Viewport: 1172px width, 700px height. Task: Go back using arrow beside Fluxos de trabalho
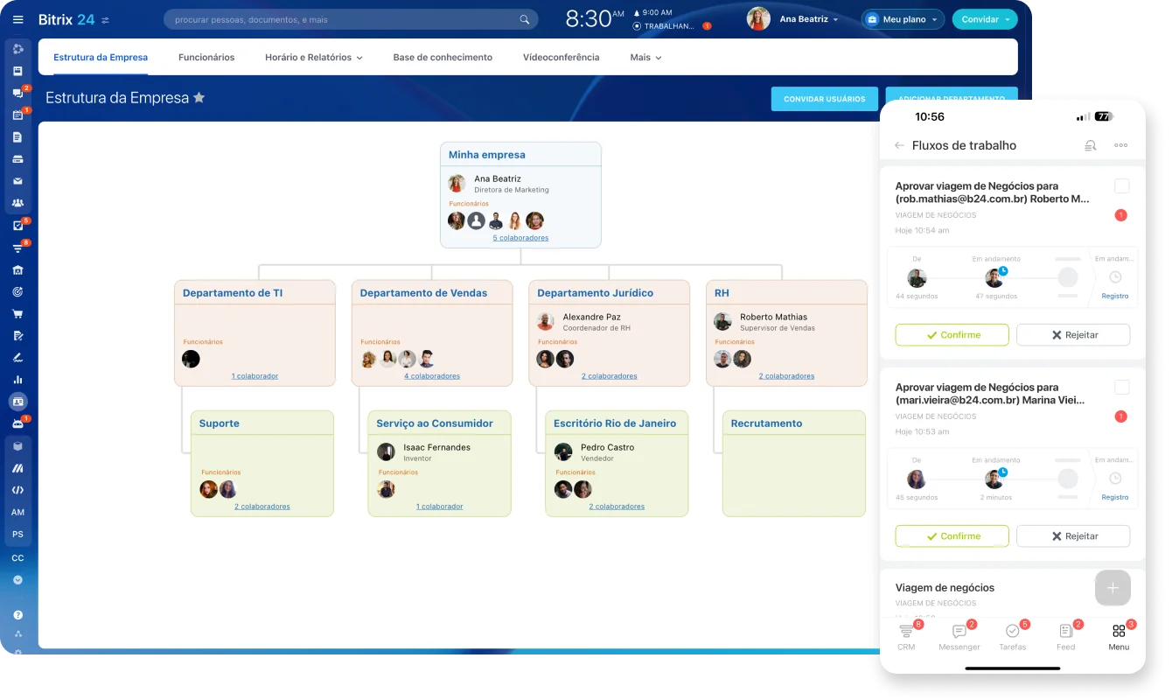899,145
